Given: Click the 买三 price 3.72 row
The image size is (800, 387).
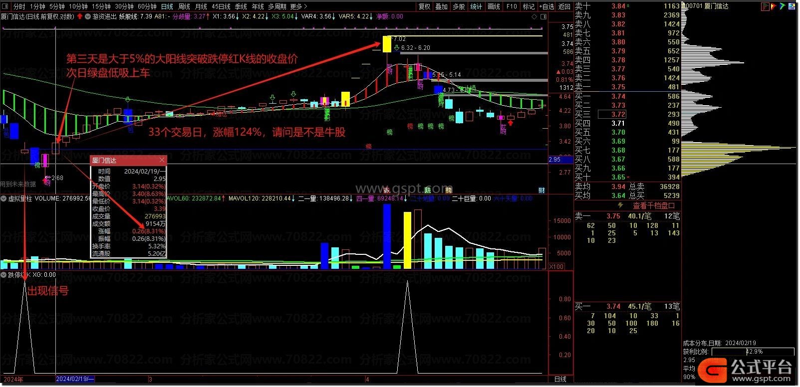Looking at the screenshot, I should point(627,114).
